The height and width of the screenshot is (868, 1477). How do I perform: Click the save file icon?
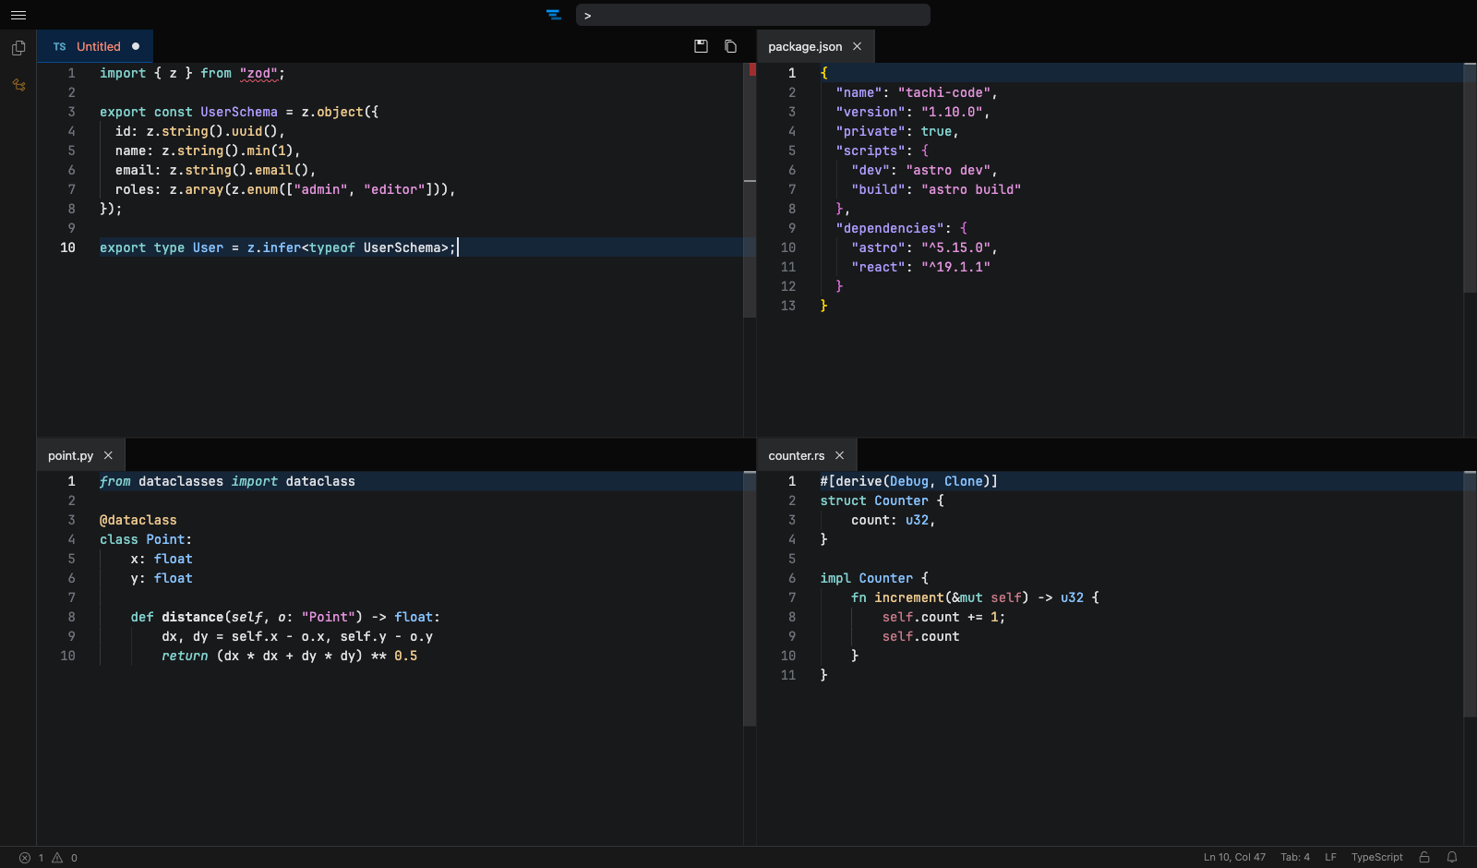702,46
